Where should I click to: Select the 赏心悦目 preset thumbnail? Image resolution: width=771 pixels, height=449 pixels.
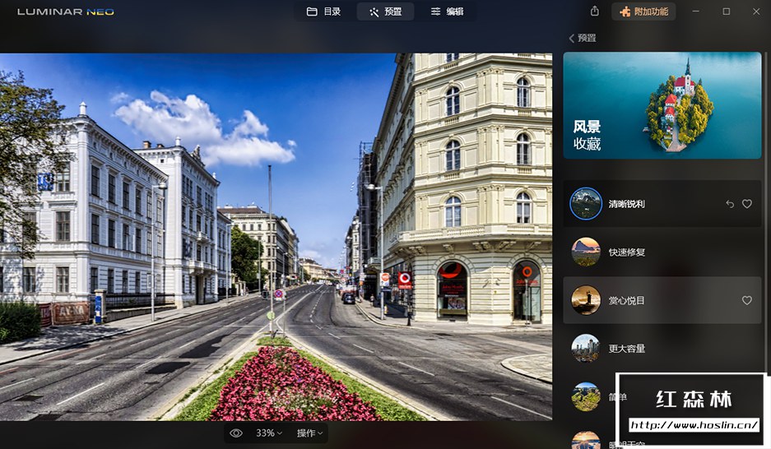[586, 299]
